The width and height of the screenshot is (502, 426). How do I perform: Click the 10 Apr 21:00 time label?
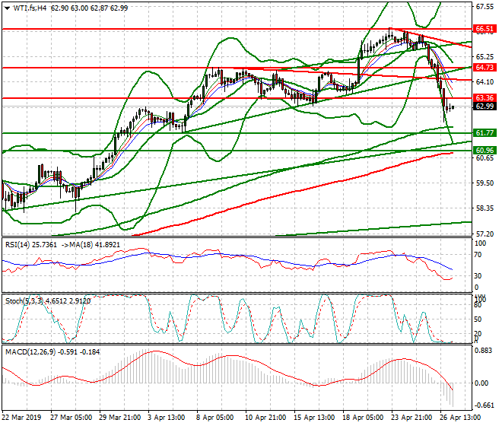[x=265, y=418]
